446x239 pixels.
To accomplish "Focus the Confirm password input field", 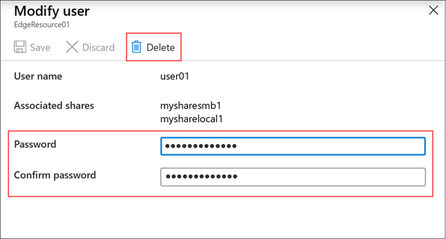I will click(293, 177).
